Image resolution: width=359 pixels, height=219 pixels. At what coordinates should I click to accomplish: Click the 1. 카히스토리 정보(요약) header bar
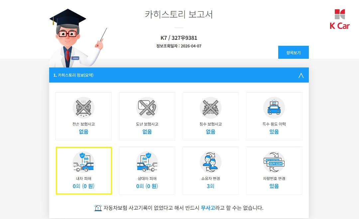tap(179, 75)
